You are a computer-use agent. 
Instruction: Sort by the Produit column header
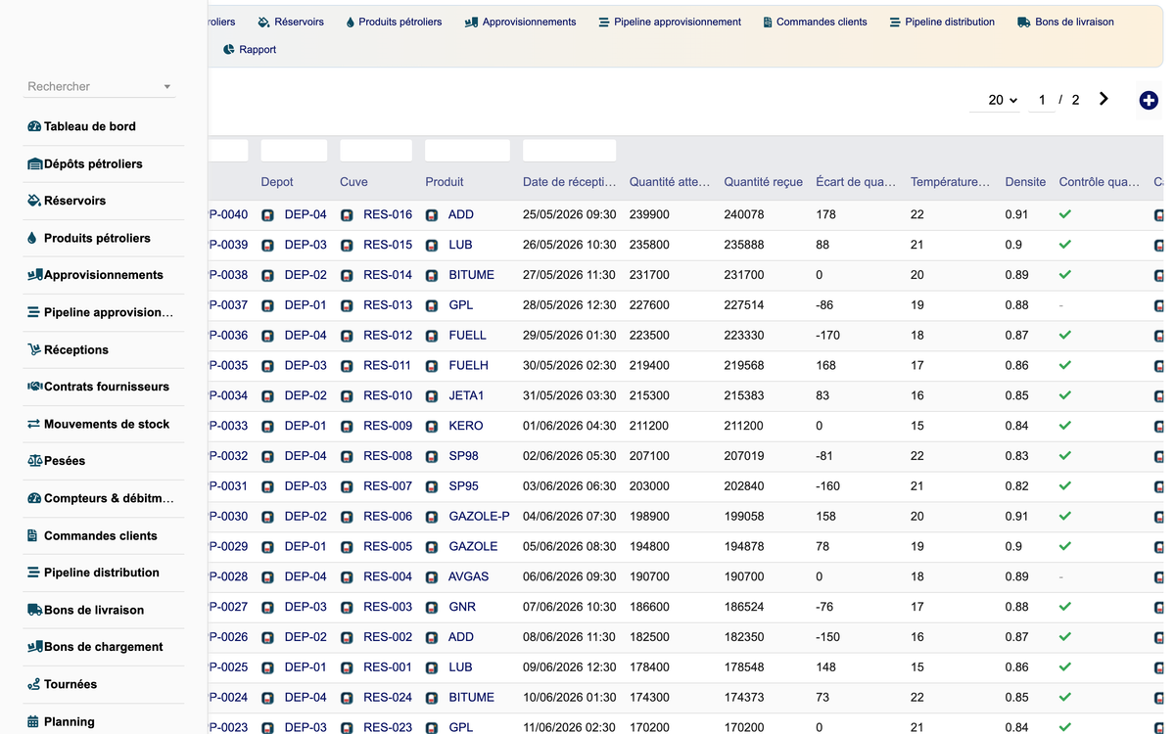(445, 182)
